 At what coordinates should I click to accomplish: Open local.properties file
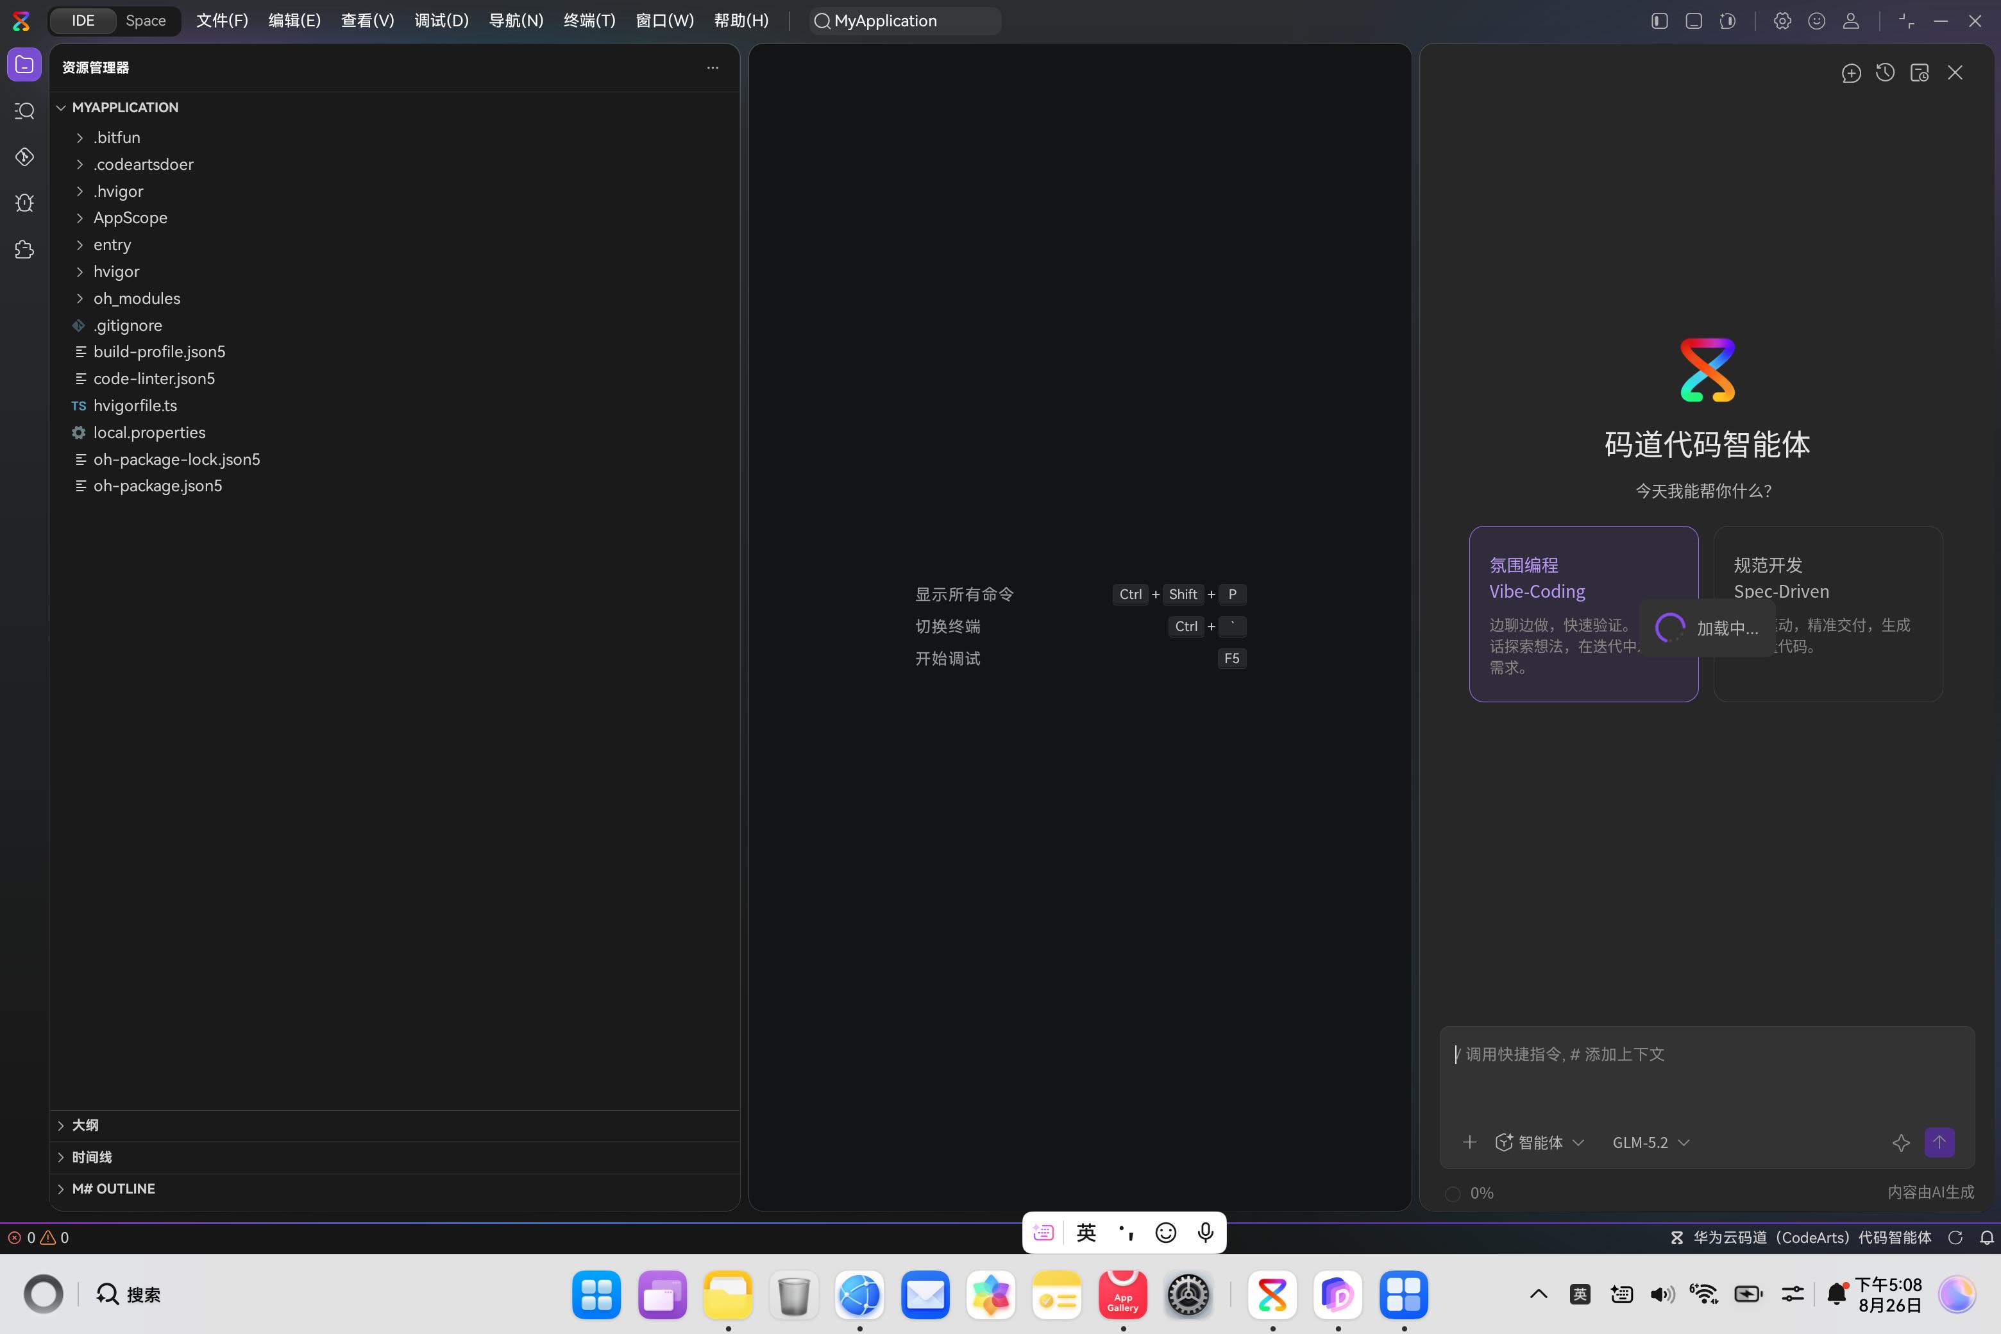coord(395,432)
